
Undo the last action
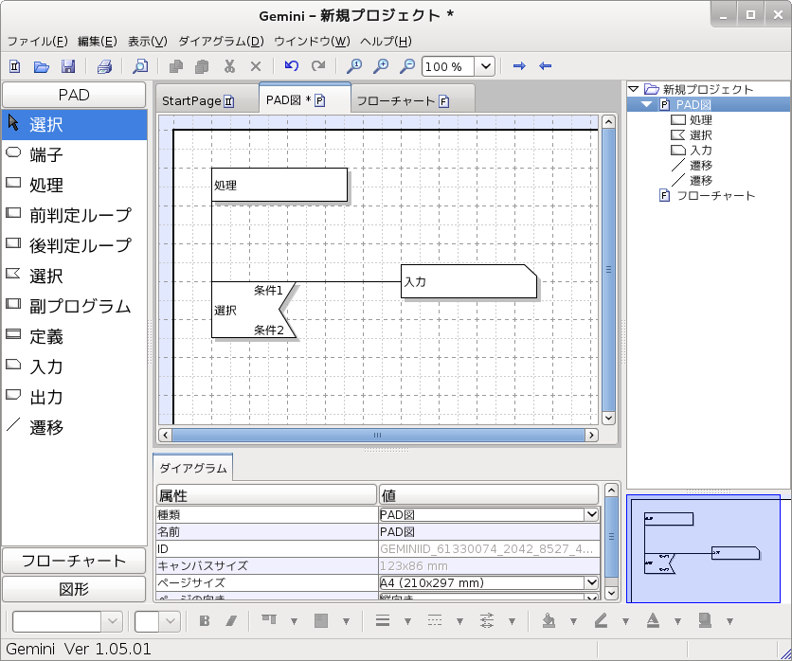292,65
